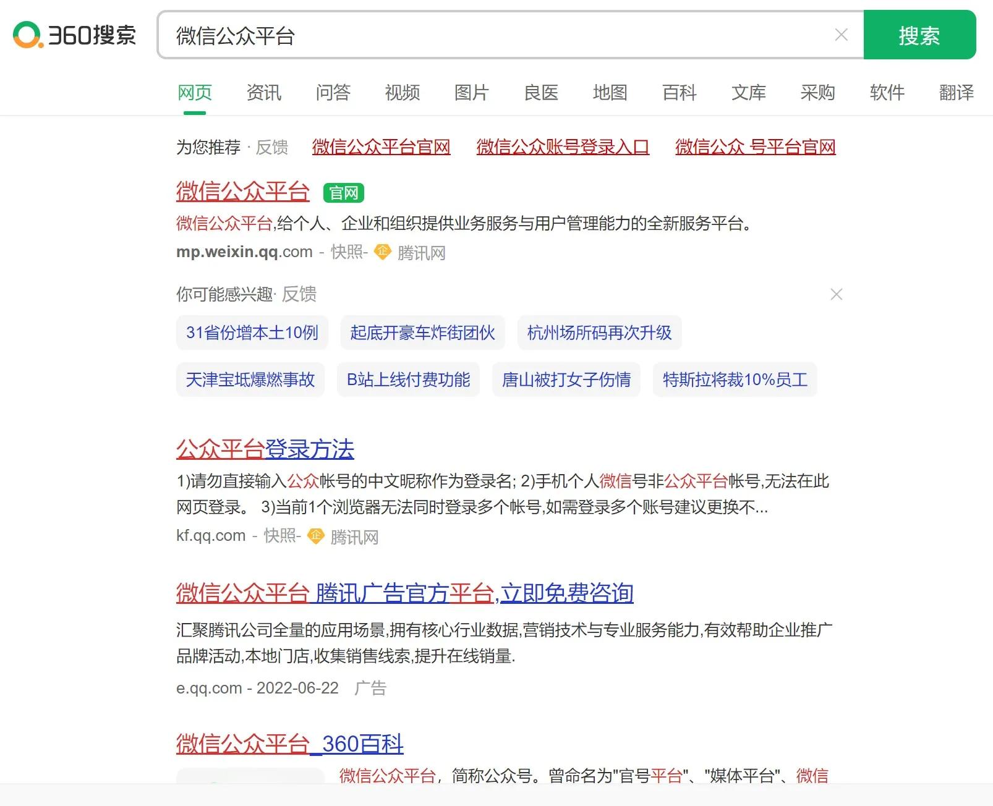Switch to the 视频 tab
Screen dimensions: 993x806
click(403, 93)
